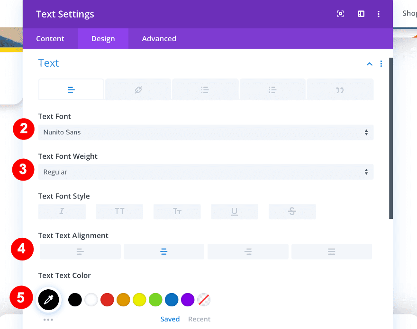Pick the red color swatch
Image resolution: width=417 pixels, height=329 pixels.
click(107, 300)
